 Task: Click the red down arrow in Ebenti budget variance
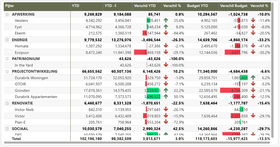(253, 33)
